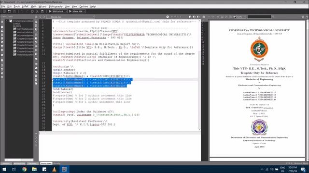Open the Action Center notification icon

(303, 169)
